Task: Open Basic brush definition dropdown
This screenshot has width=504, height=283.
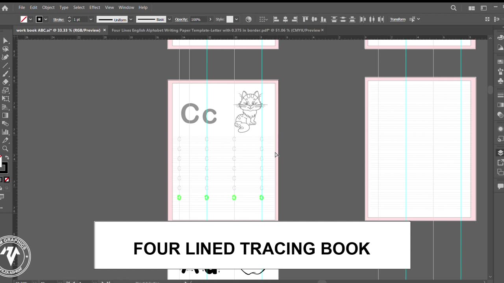Action: tap(169, 19)
